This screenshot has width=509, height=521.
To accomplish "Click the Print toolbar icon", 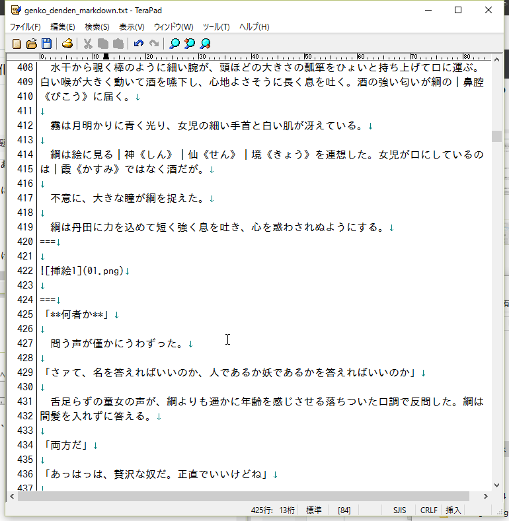I will coord(67,44).
